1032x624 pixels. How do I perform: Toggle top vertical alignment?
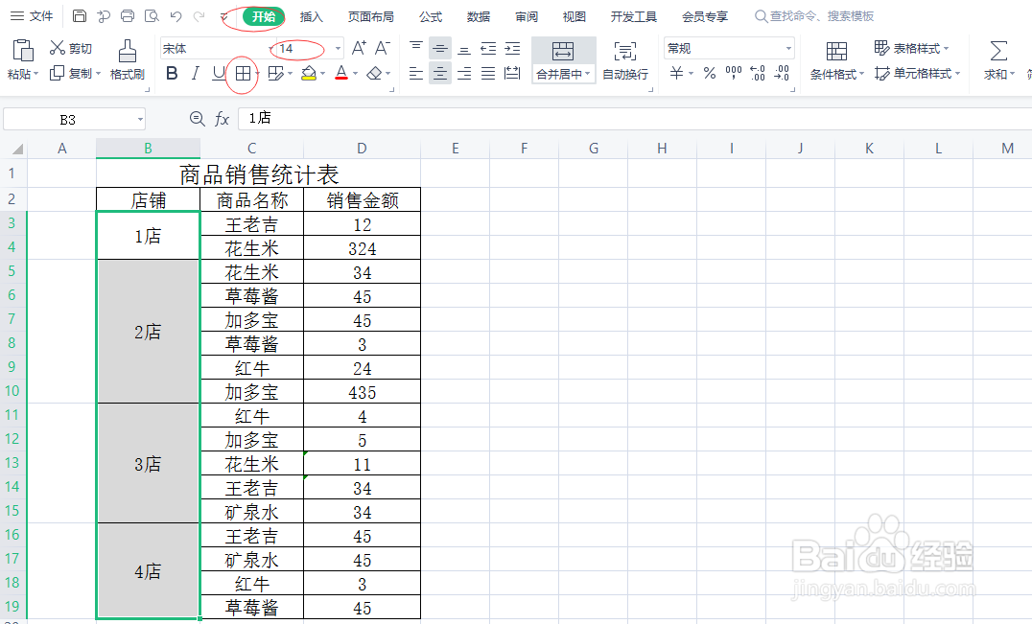[416, 48]
